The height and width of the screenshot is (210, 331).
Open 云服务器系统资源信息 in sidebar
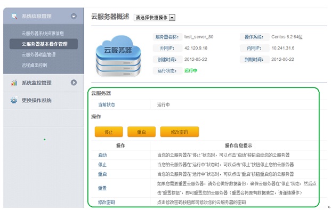(43, 34)
